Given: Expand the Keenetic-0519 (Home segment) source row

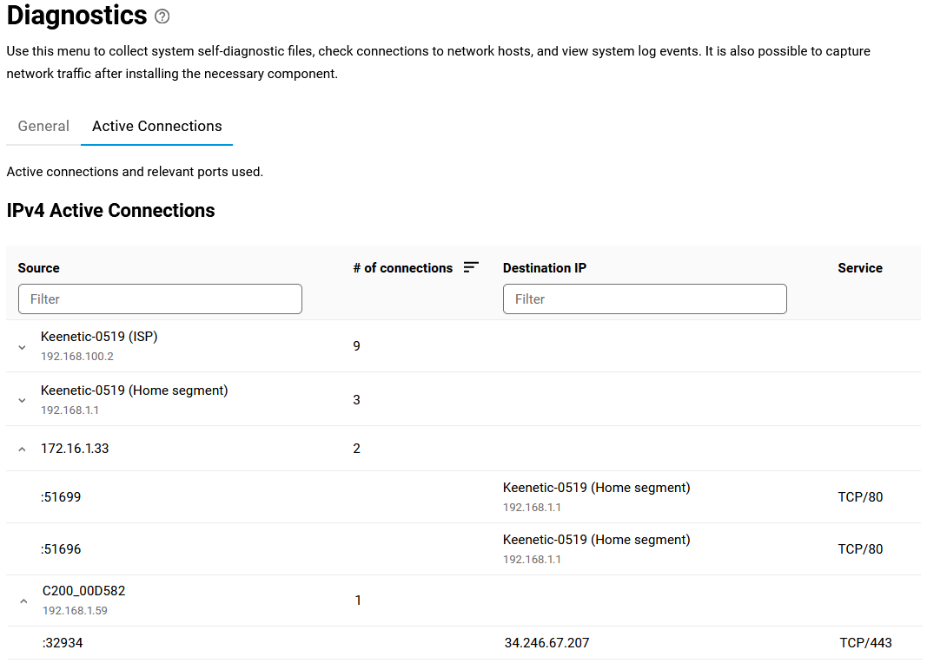Looking at the screenshot, I should (23, 400).
